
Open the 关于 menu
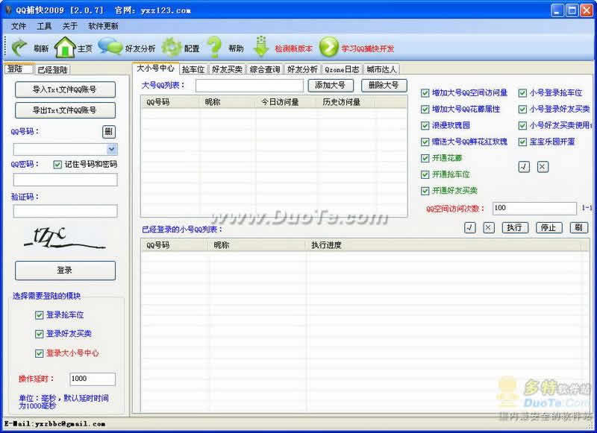point(69,26)
